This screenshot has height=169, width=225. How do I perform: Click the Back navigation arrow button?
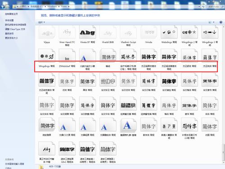coord(3,7)
